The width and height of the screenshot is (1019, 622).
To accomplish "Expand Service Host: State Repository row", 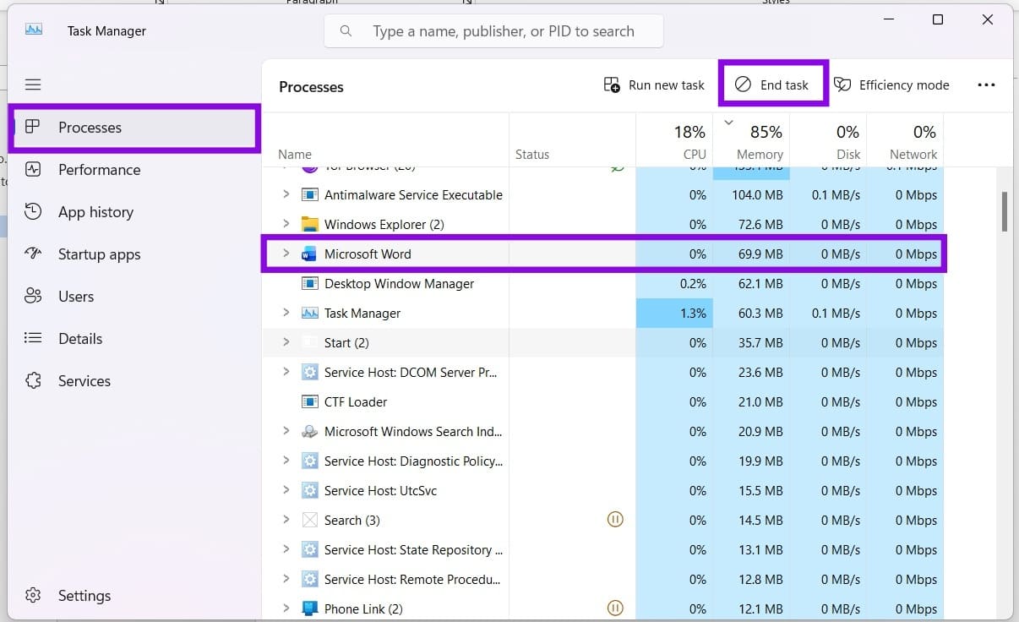I will point(286,549).
